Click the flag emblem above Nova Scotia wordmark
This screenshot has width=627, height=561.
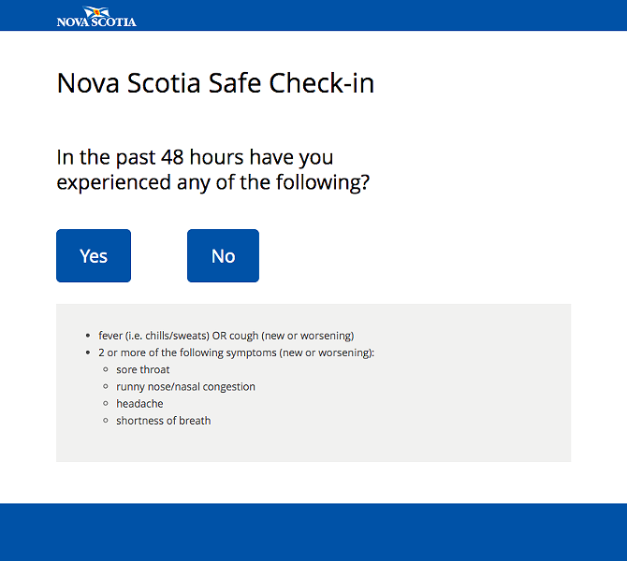pos(96,11)
